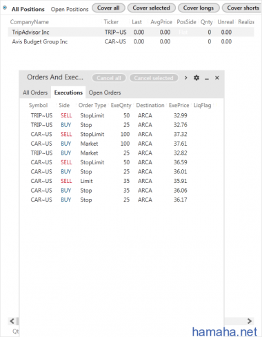Select the TRIP~US BUY Market execution at 32.82
262x337 pixels.
click(121, 153)
